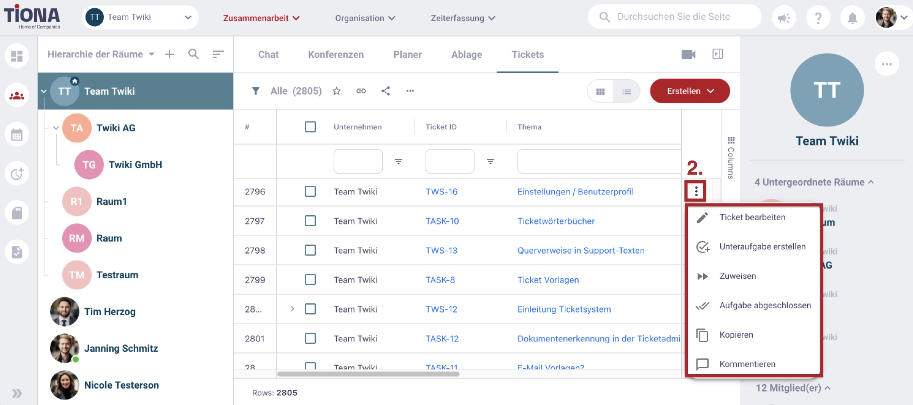This screenshot has width=913, height=405.
Task: Open the room sorting icon
Action: point(218,54)
